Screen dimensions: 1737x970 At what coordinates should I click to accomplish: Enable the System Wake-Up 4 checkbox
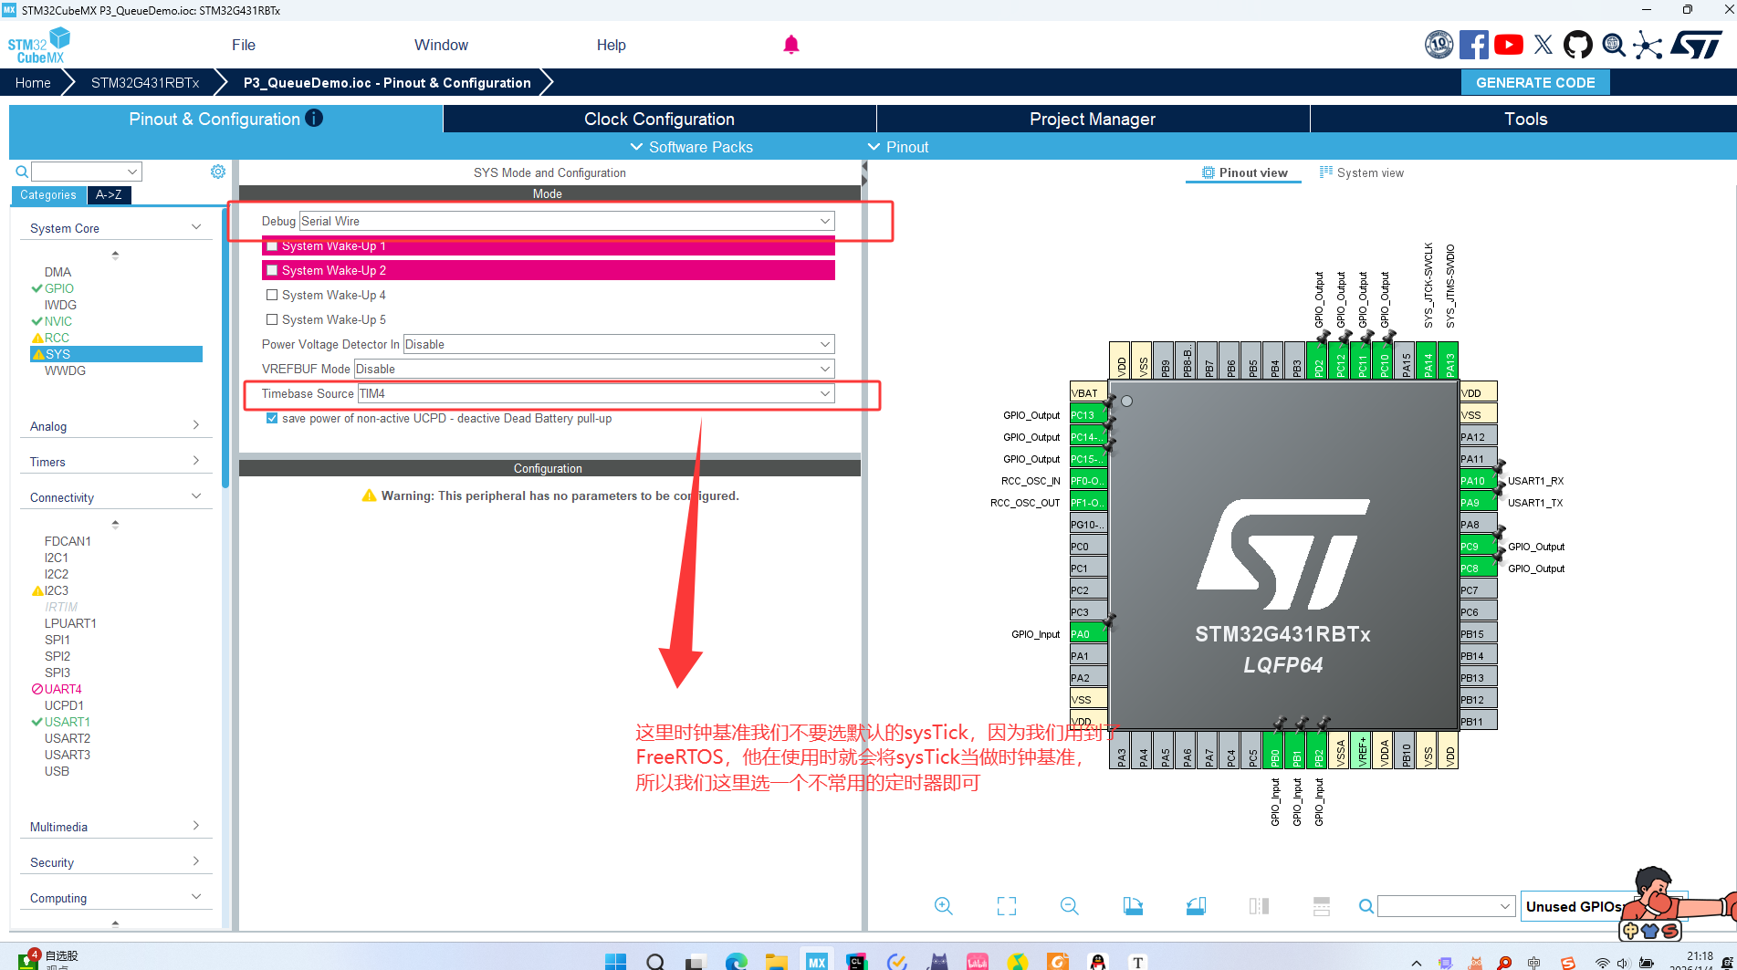click(272, 295)
